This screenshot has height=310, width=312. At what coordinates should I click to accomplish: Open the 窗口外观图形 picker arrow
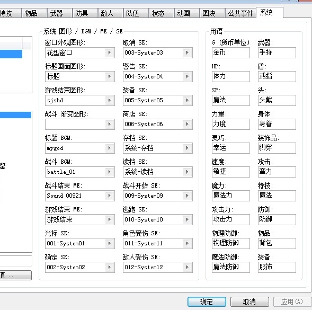click(x=109, y=53)
